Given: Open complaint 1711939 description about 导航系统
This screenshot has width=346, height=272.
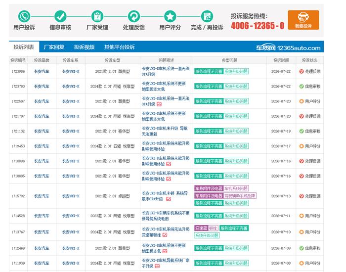Looking at the screenshot, I should point(166,263).
